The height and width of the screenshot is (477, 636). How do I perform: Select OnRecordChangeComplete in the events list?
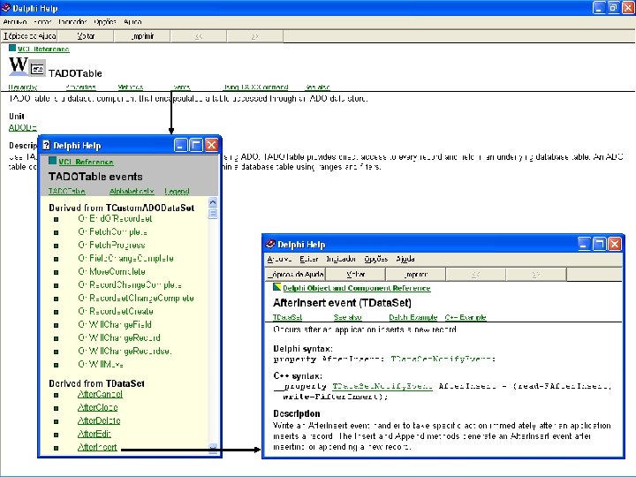(x=130, y=284)
